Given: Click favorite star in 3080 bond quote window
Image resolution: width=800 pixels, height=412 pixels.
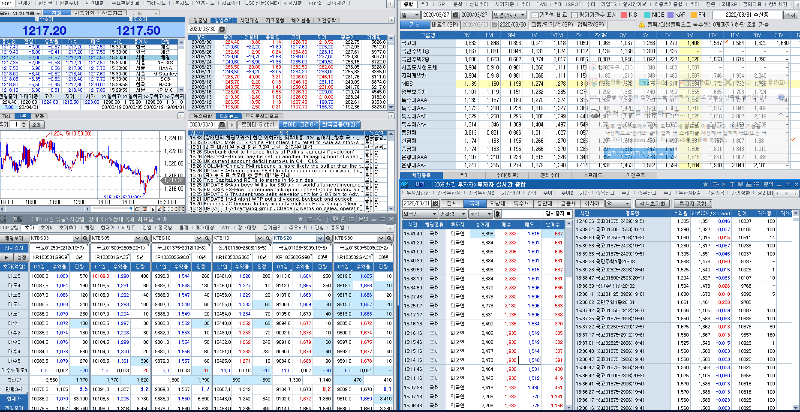Looking at the screenshot, I should (x=300, y=219).
